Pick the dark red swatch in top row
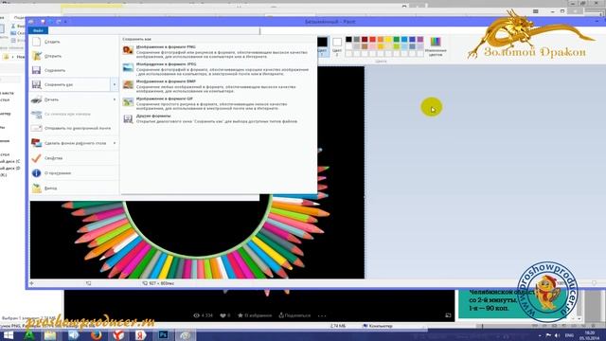 point(365,39)
